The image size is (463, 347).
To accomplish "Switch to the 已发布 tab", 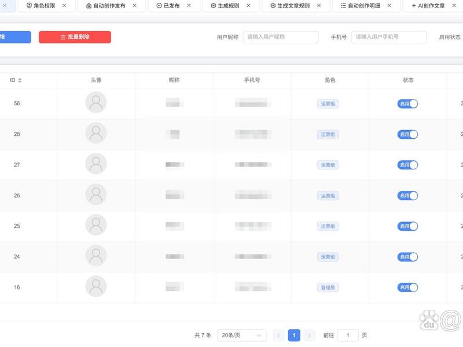I will pos(174,6).
